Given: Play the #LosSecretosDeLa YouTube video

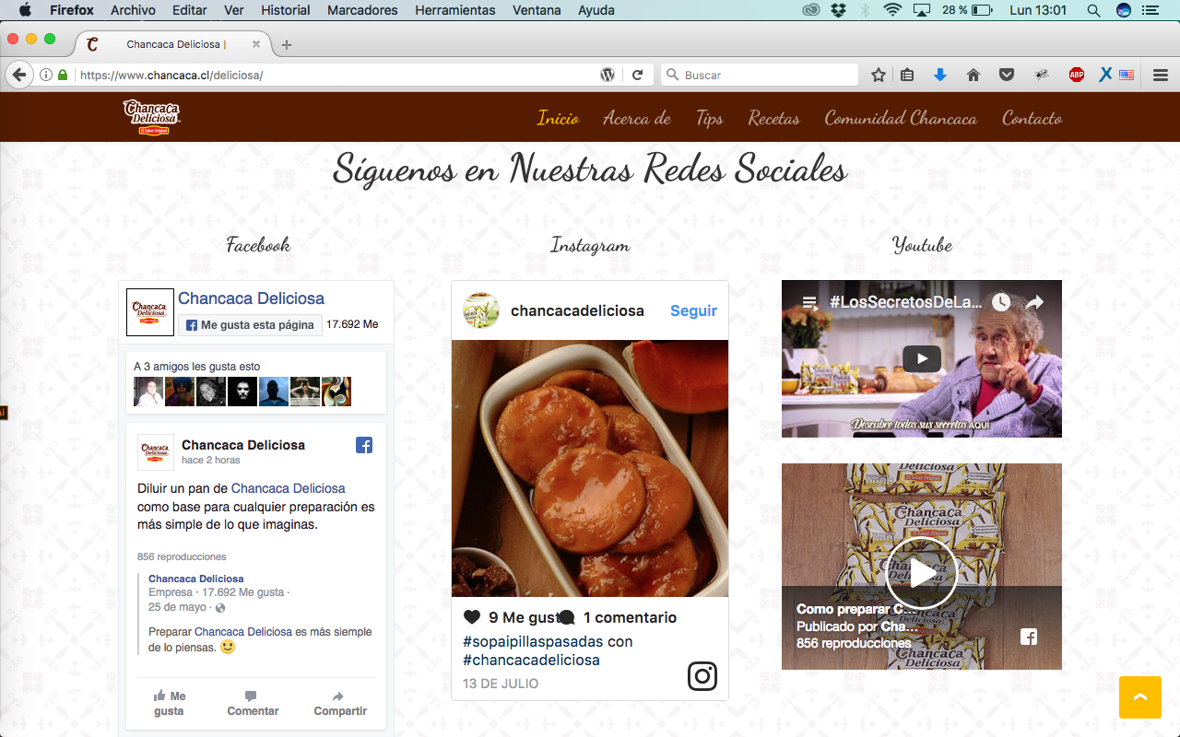Looking at the screenshot, I should click(x=922, y=358).
